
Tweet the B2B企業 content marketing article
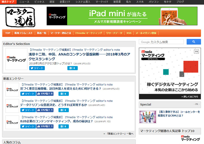pos(28,126)
